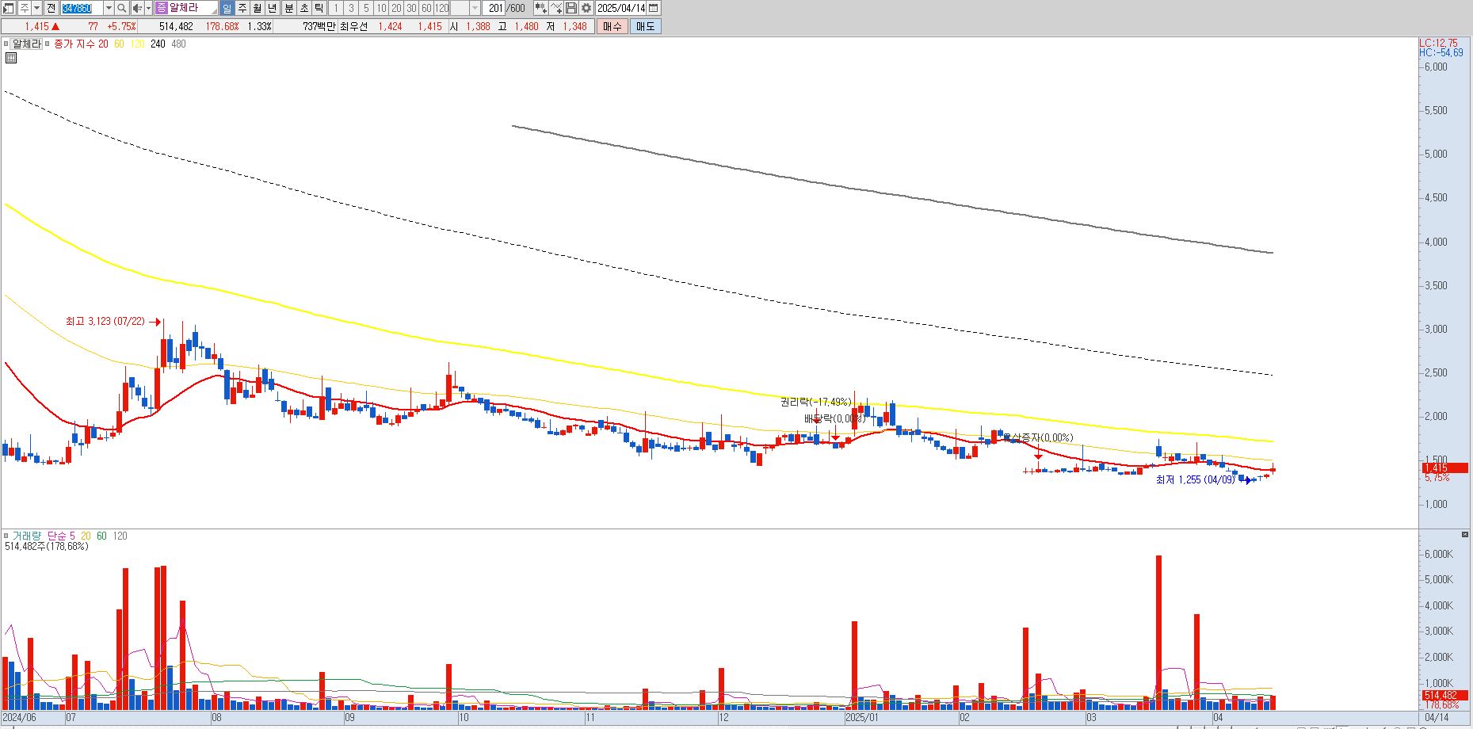Click the candle count field showing 201
1473x729 pixels.
coord(495,8)
